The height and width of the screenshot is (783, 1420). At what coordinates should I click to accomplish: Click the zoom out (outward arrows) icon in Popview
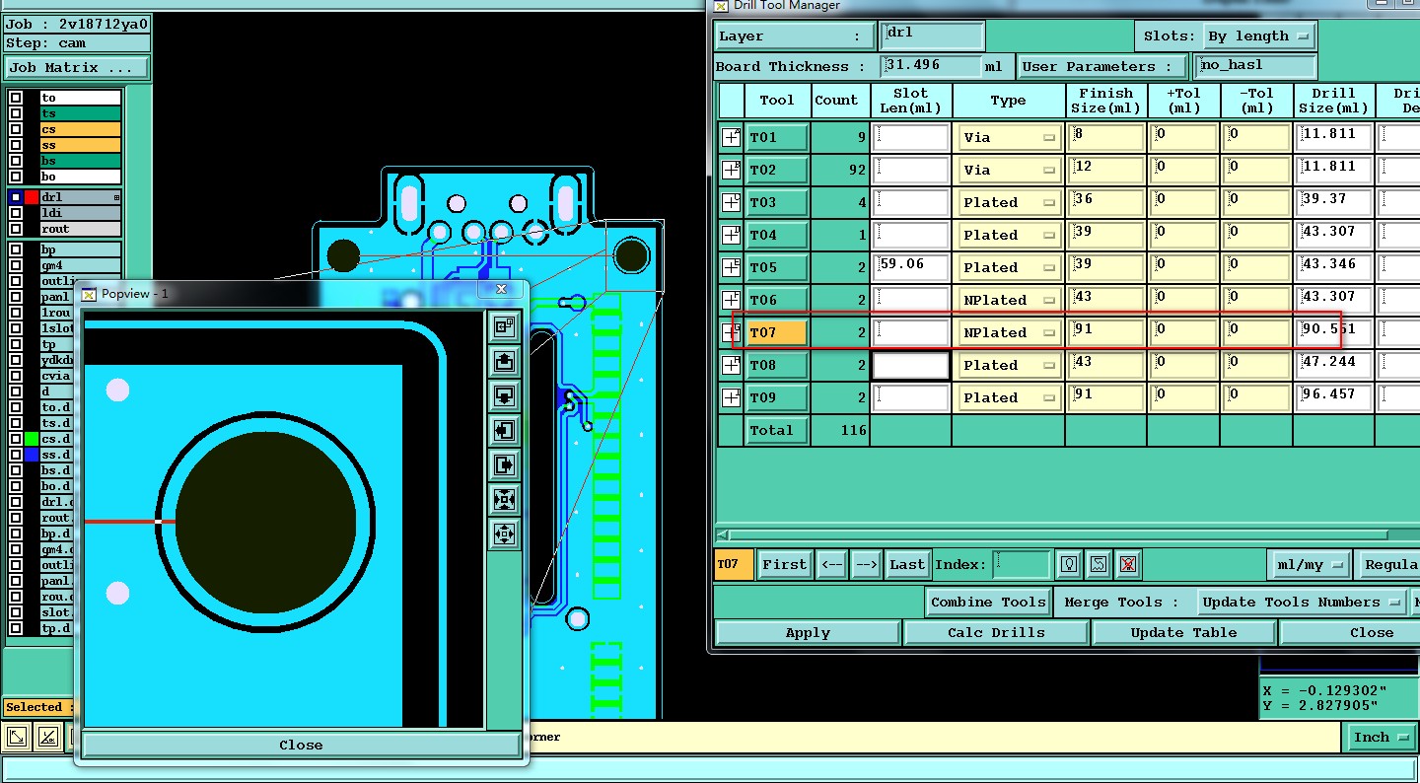click(x=504, y=534)
